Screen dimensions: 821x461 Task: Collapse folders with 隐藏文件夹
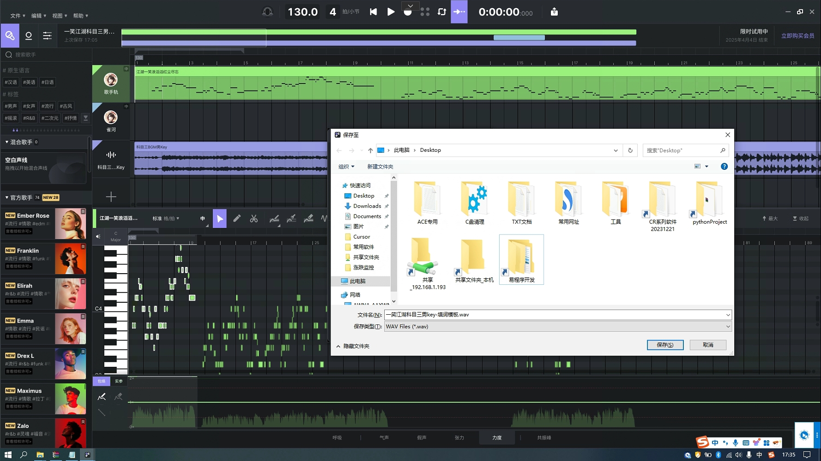pyautogui.click(x=353, y=346)
